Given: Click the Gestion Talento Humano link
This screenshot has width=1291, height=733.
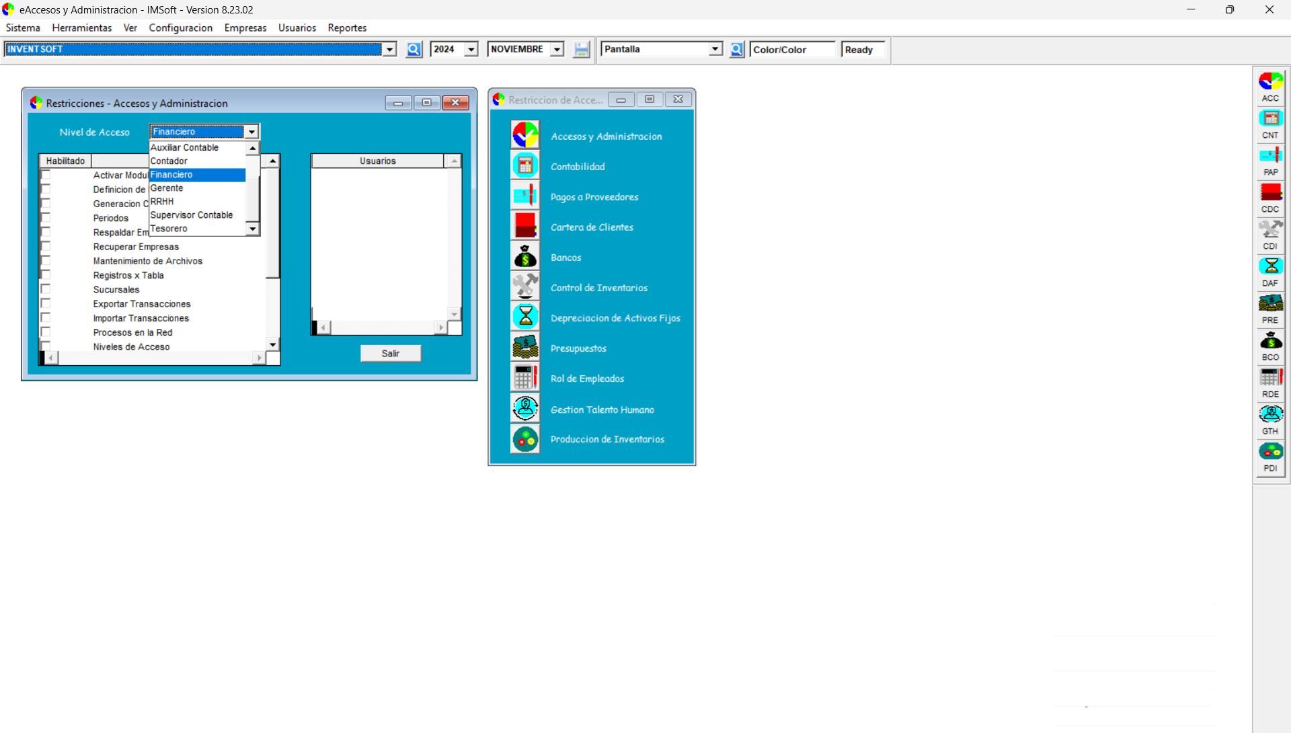Looking at the screenshot, I should tap(602, 410).
